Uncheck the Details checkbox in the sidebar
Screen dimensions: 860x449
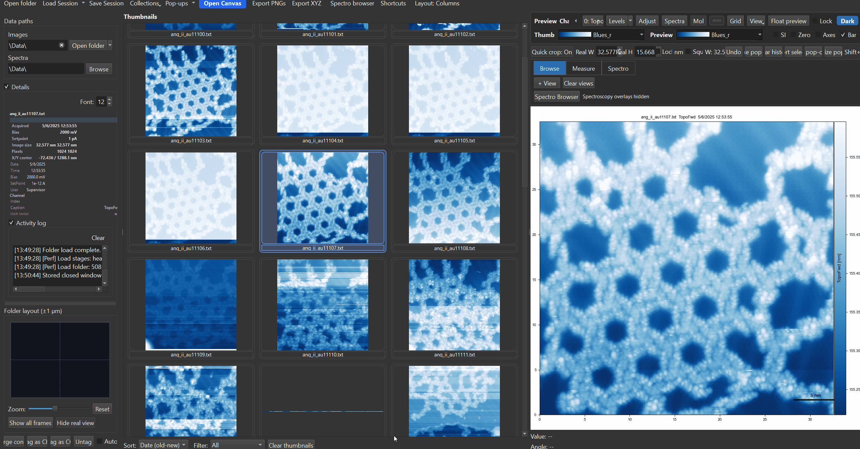coord(7,87)
